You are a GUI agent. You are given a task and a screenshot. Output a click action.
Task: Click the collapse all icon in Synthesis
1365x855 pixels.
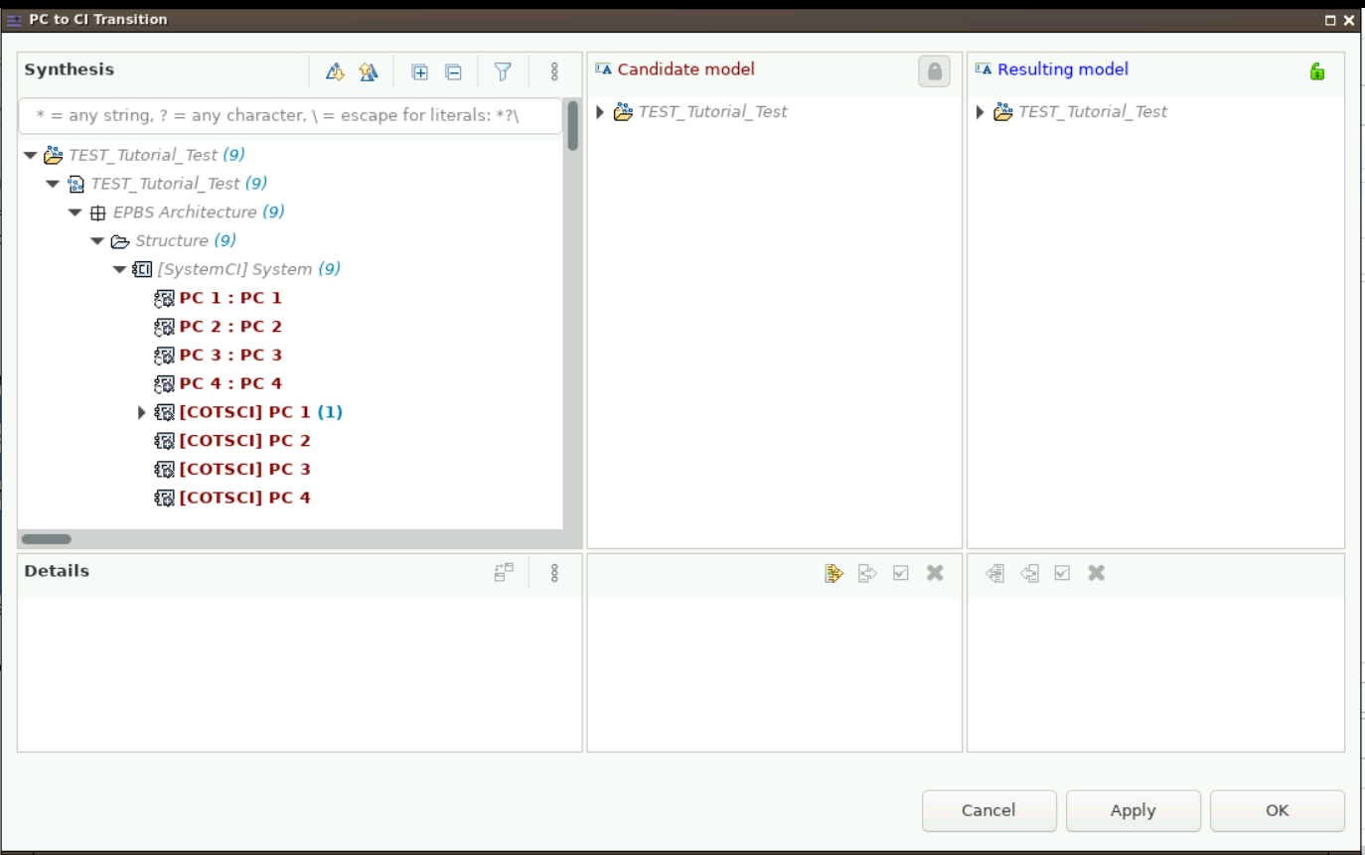(453, 71)
